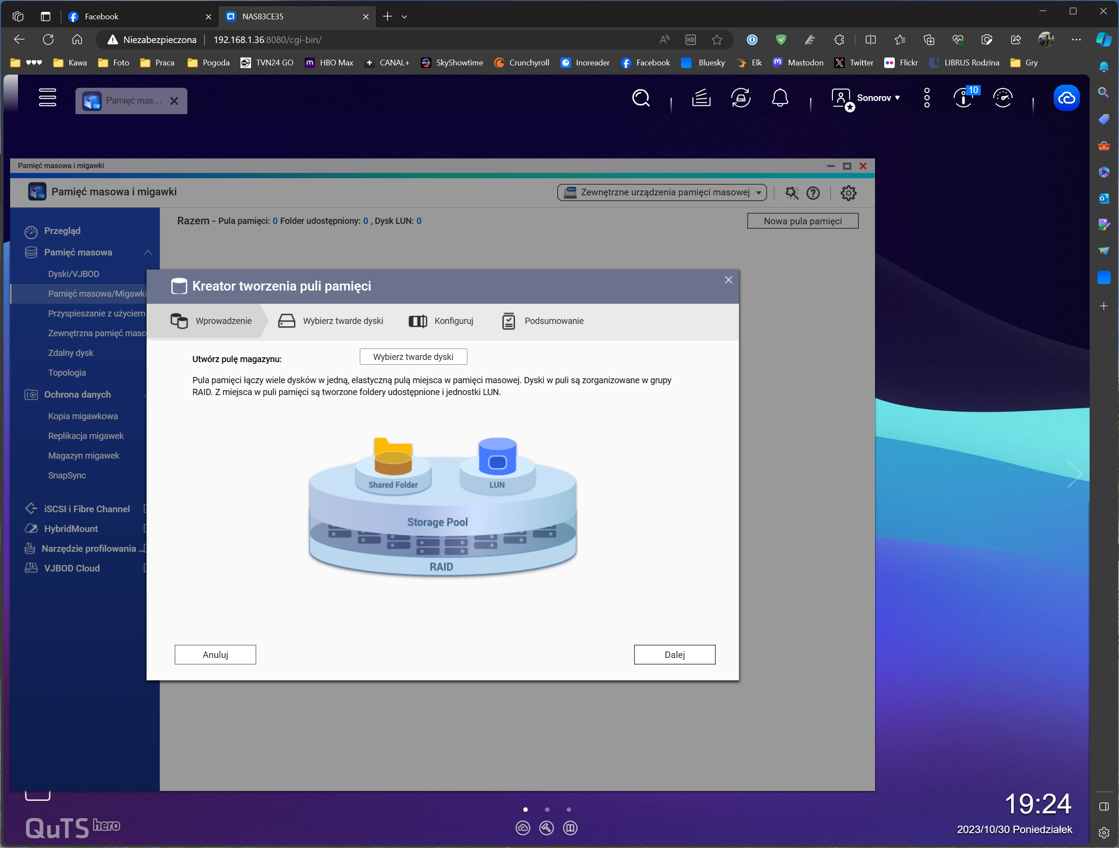The image size is (1119, 848).
Task: Click the Dalej button in wizard
Action: pyautogui.click(x=674, y=654)
